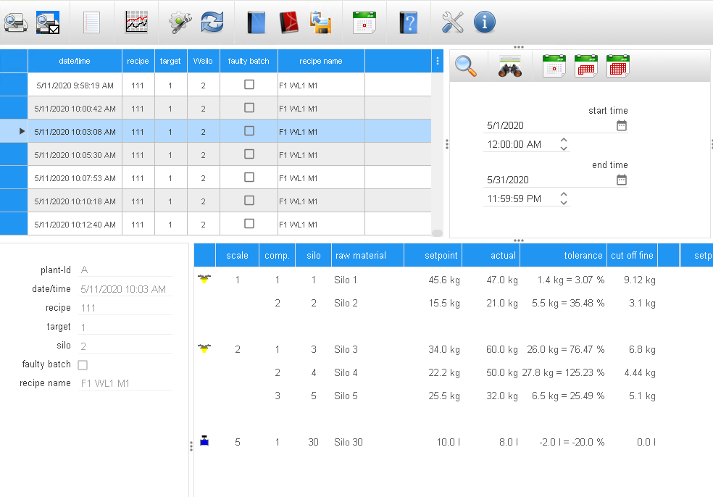Click the scale 1 weigher icon

point(204,279)
